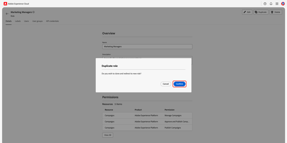Switch to the Details tab
The width and height of the screenshot is (287, 143).
[8, 21]
